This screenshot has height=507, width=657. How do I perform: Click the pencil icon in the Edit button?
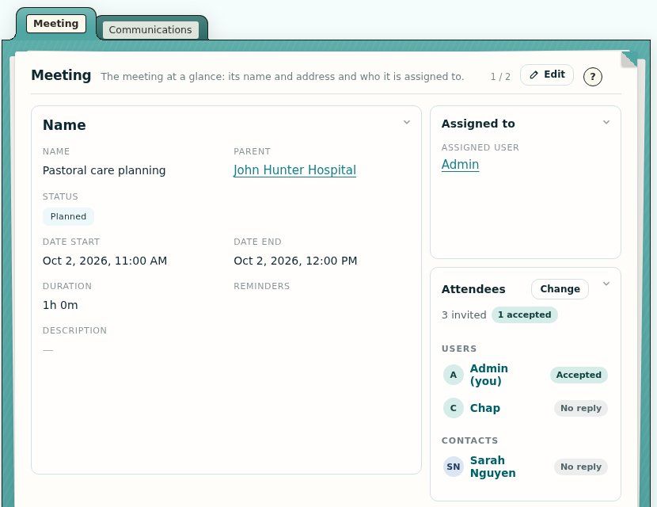click(534, 74)
